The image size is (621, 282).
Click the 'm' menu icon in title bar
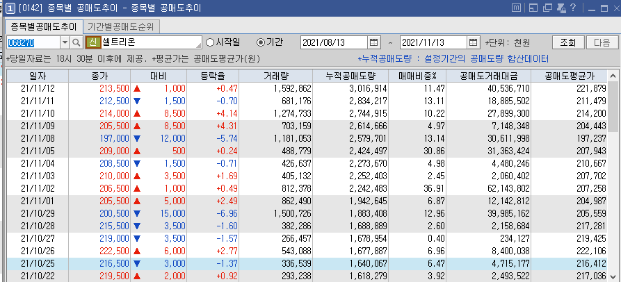coord(516,8)
